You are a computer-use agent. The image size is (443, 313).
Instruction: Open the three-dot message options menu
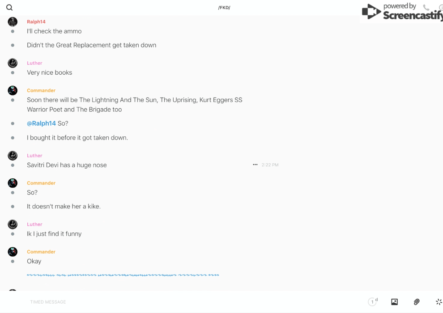[255, 165]
